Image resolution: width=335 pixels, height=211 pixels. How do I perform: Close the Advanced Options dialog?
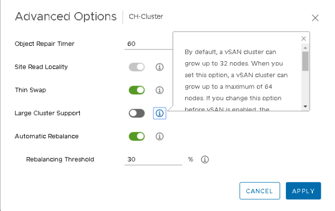[315, 17]
